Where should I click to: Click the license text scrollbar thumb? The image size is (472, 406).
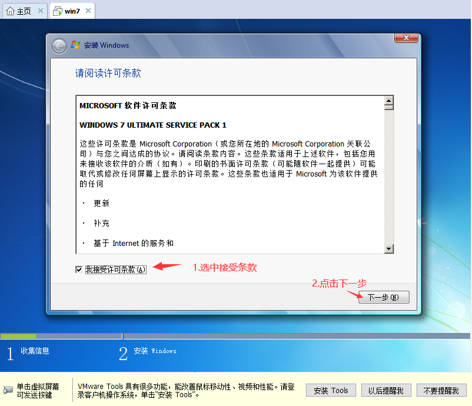pos(389,108)
